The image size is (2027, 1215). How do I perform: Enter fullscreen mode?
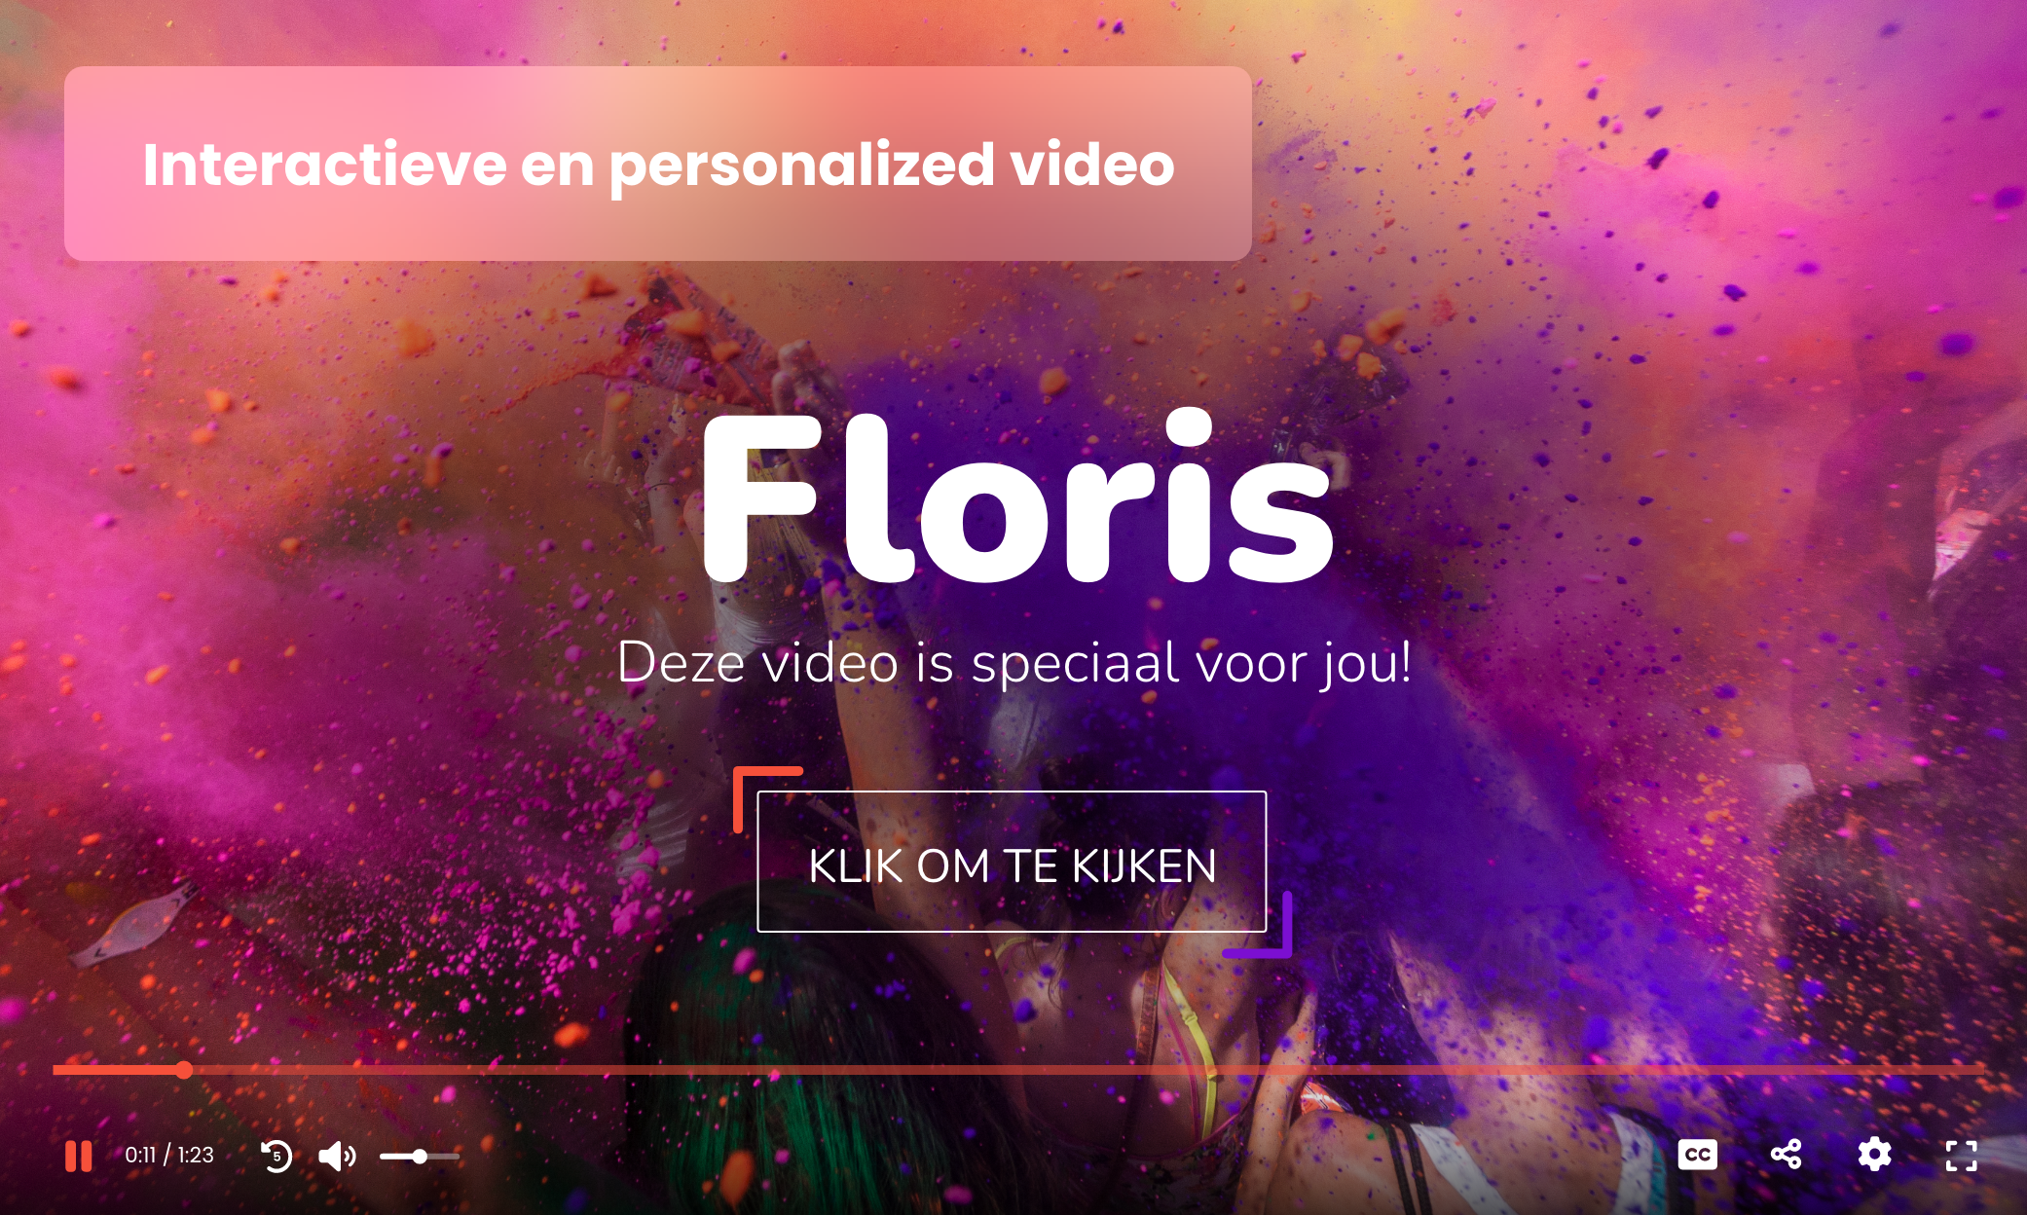[x=1961, y=1155]
